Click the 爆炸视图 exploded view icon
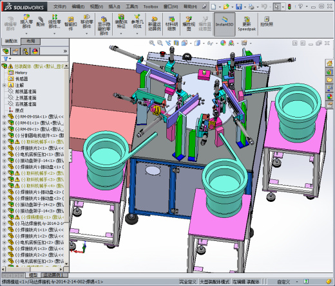The image size is (335, 286). click(x=189, y=24)
